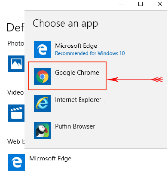Close the Settings window
The height and width of the screenshot is (175, 168).
coord(160,4)
